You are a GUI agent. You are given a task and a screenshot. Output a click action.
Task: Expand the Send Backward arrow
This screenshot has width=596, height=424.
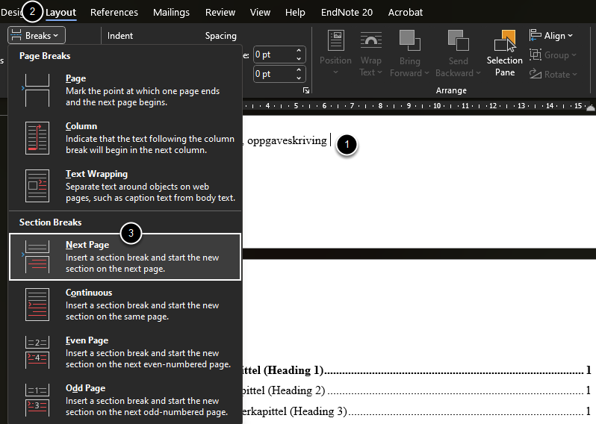(x=478, y=73)
